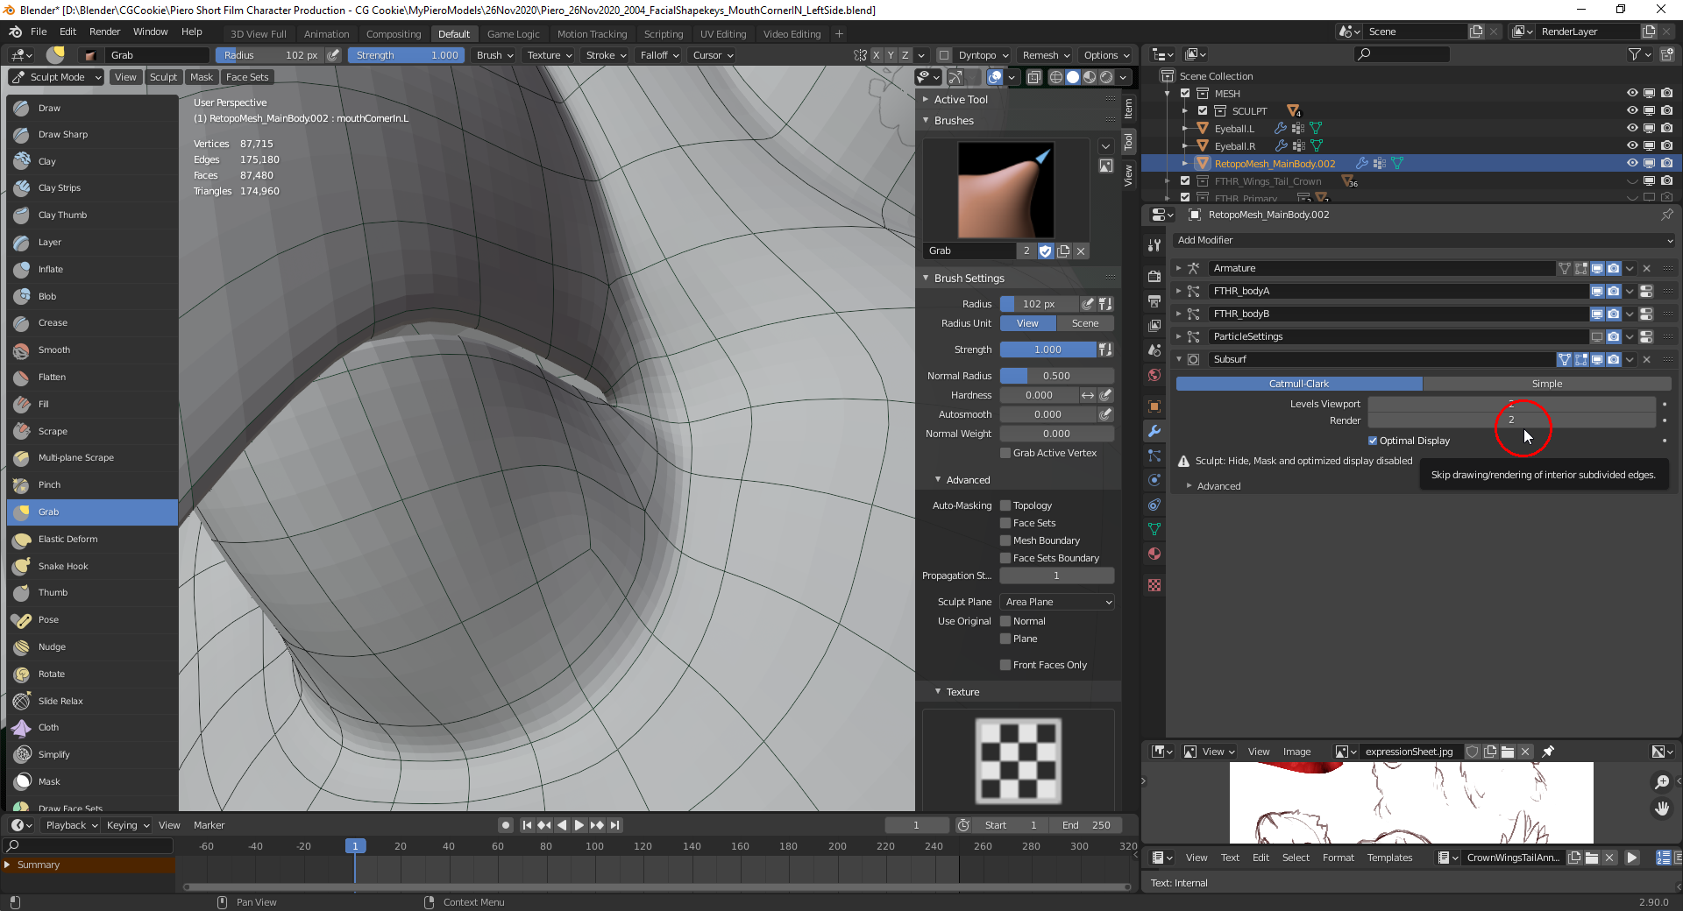1683x911 pixels.
Task: Hide Eyeball.L in the viewport
Action: 1631,128
